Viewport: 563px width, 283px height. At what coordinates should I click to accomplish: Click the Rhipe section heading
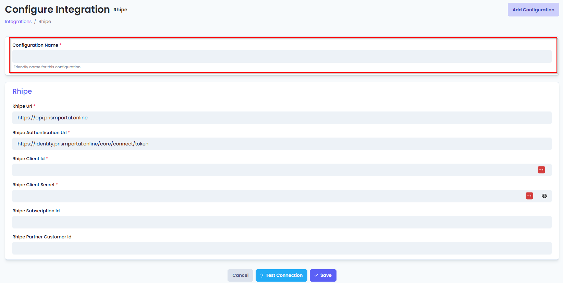[x=22, y=91]
